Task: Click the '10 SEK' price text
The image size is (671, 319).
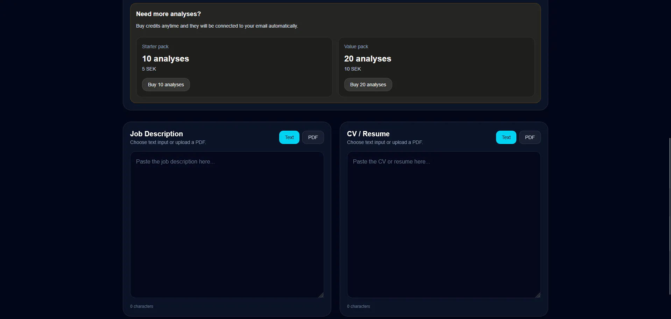Action: coord(353,69)
